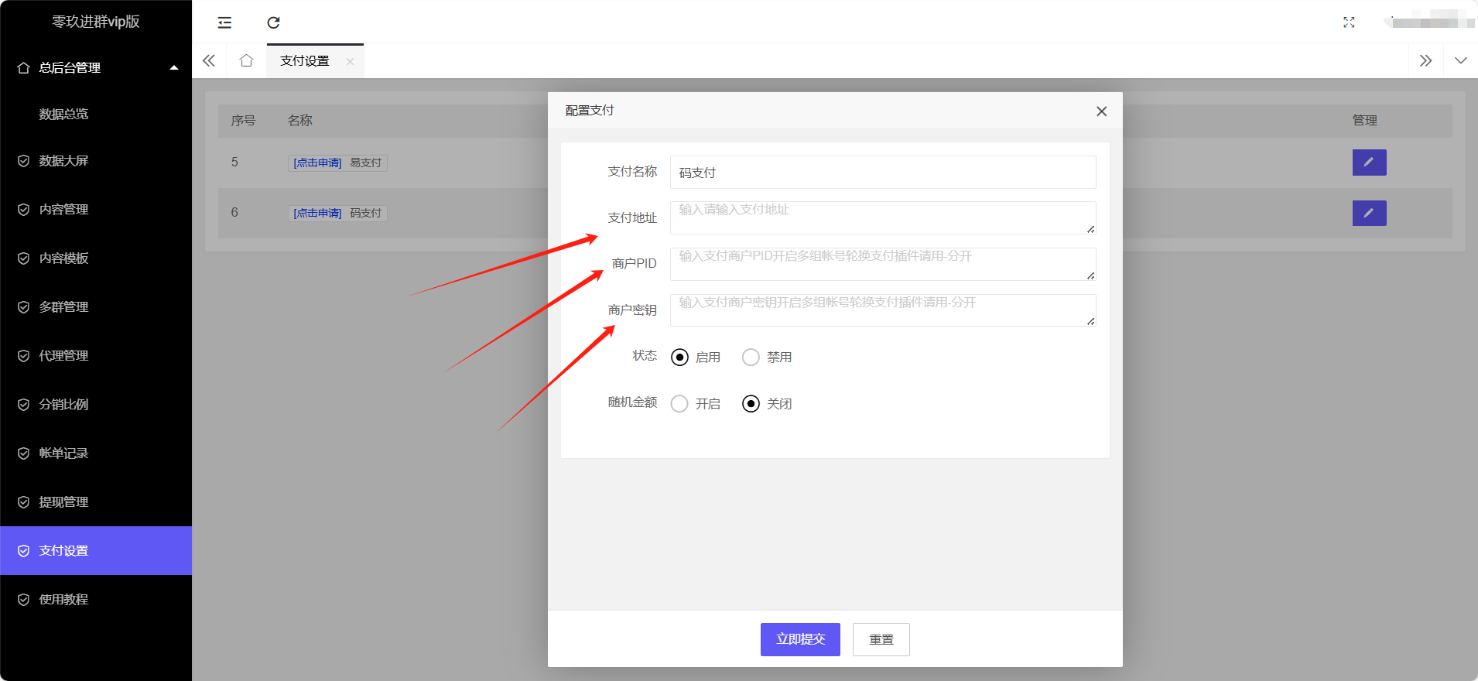Close the 支付设置 tab
The height and width of the screenshot is (681, 1478).
coord(351,61)
